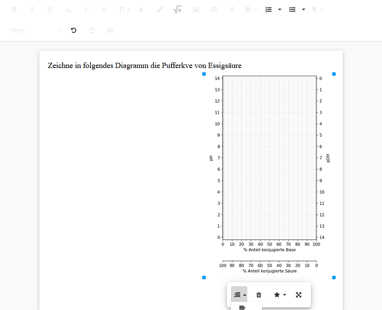Open the font size dropdown
Viewport: 382px width, 310px height.
click(x=124, y=10)
